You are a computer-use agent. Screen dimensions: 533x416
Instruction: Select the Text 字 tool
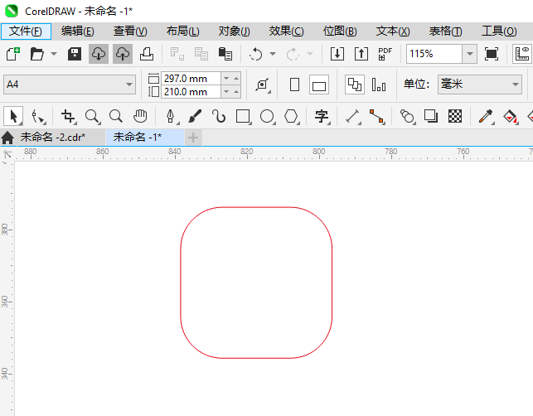[322, 116]
